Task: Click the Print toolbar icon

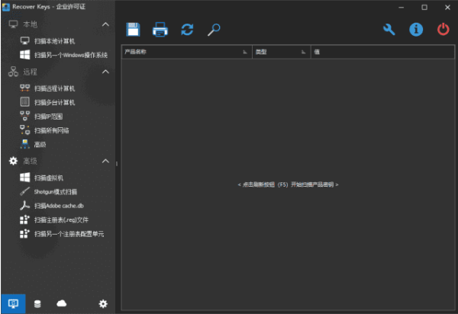Action: point(160,30)
